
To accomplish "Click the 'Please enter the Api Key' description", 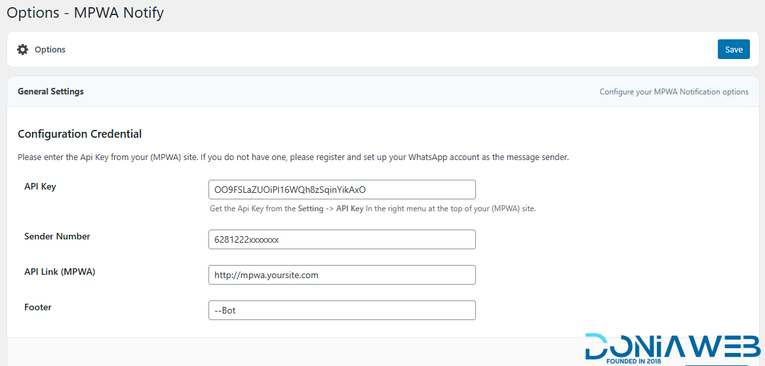I will pyautogui.click(x=293, y=157).
